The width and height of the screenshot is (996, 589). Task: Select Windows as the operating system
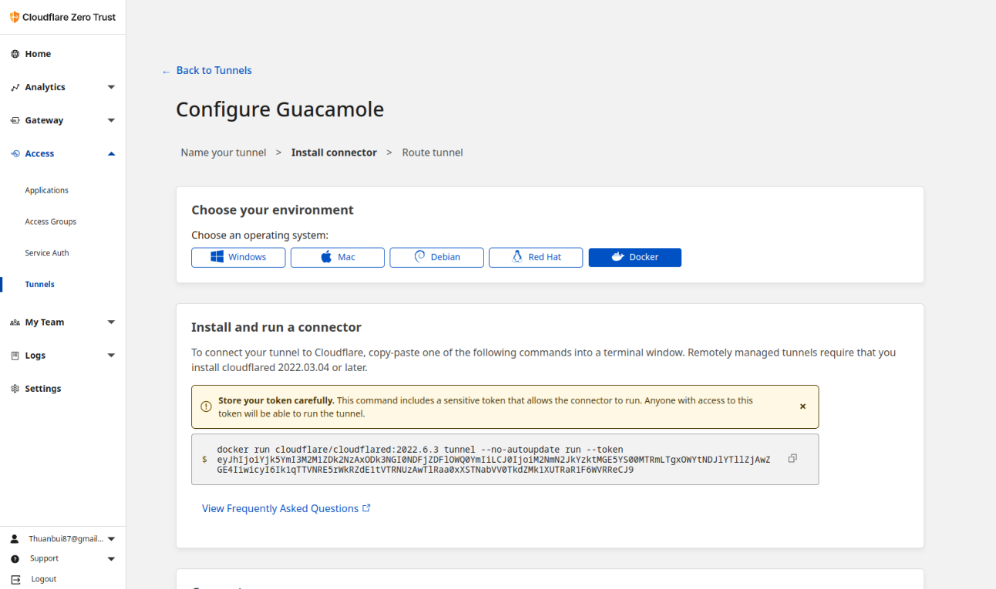238,257
